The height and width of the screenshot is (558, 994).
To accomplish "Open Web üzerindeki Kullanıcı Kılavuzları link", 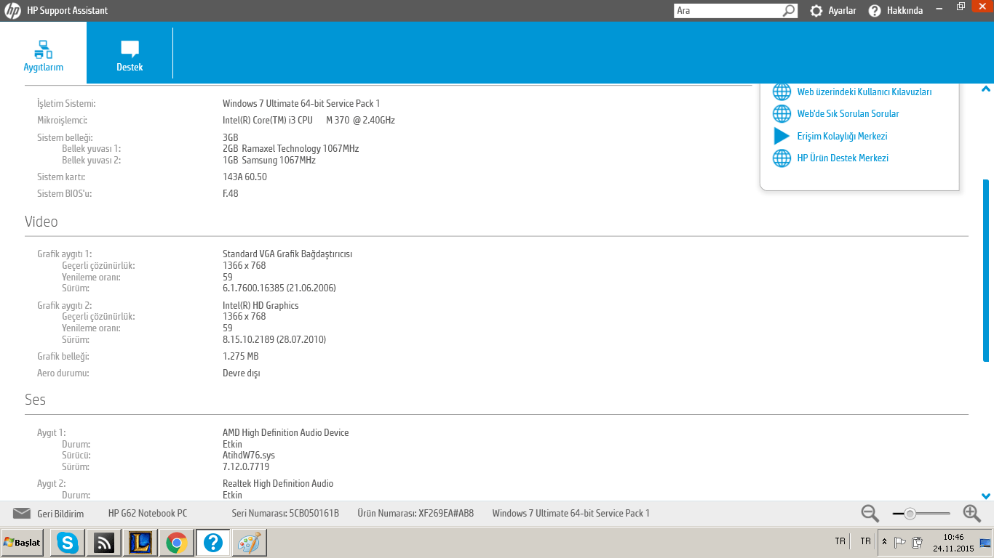I will [864, 92].
